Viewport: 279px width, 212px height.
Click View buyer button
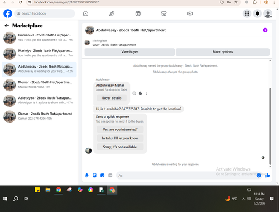[x=129, y=52]
